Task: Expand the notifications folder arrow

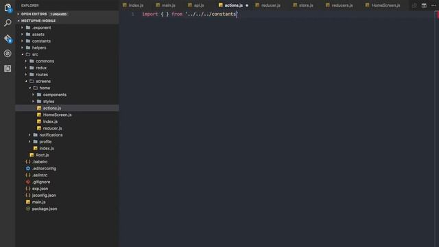Action: pos(29,135)
